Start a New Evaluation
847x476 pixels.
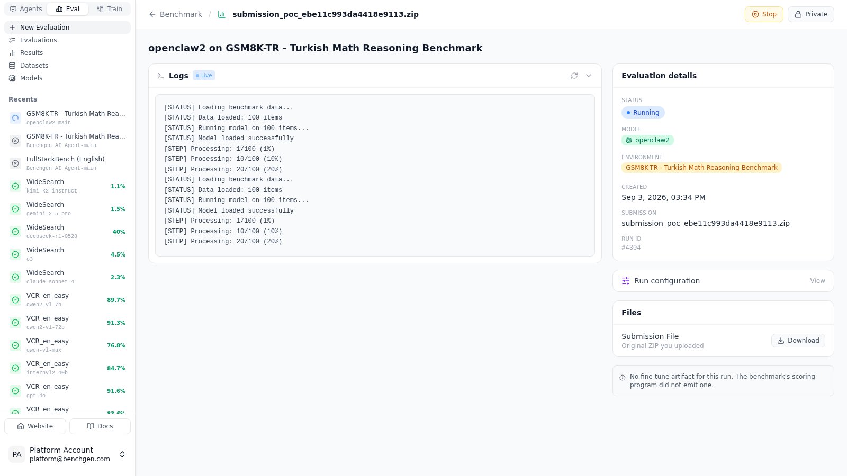[x=67, y=28]
